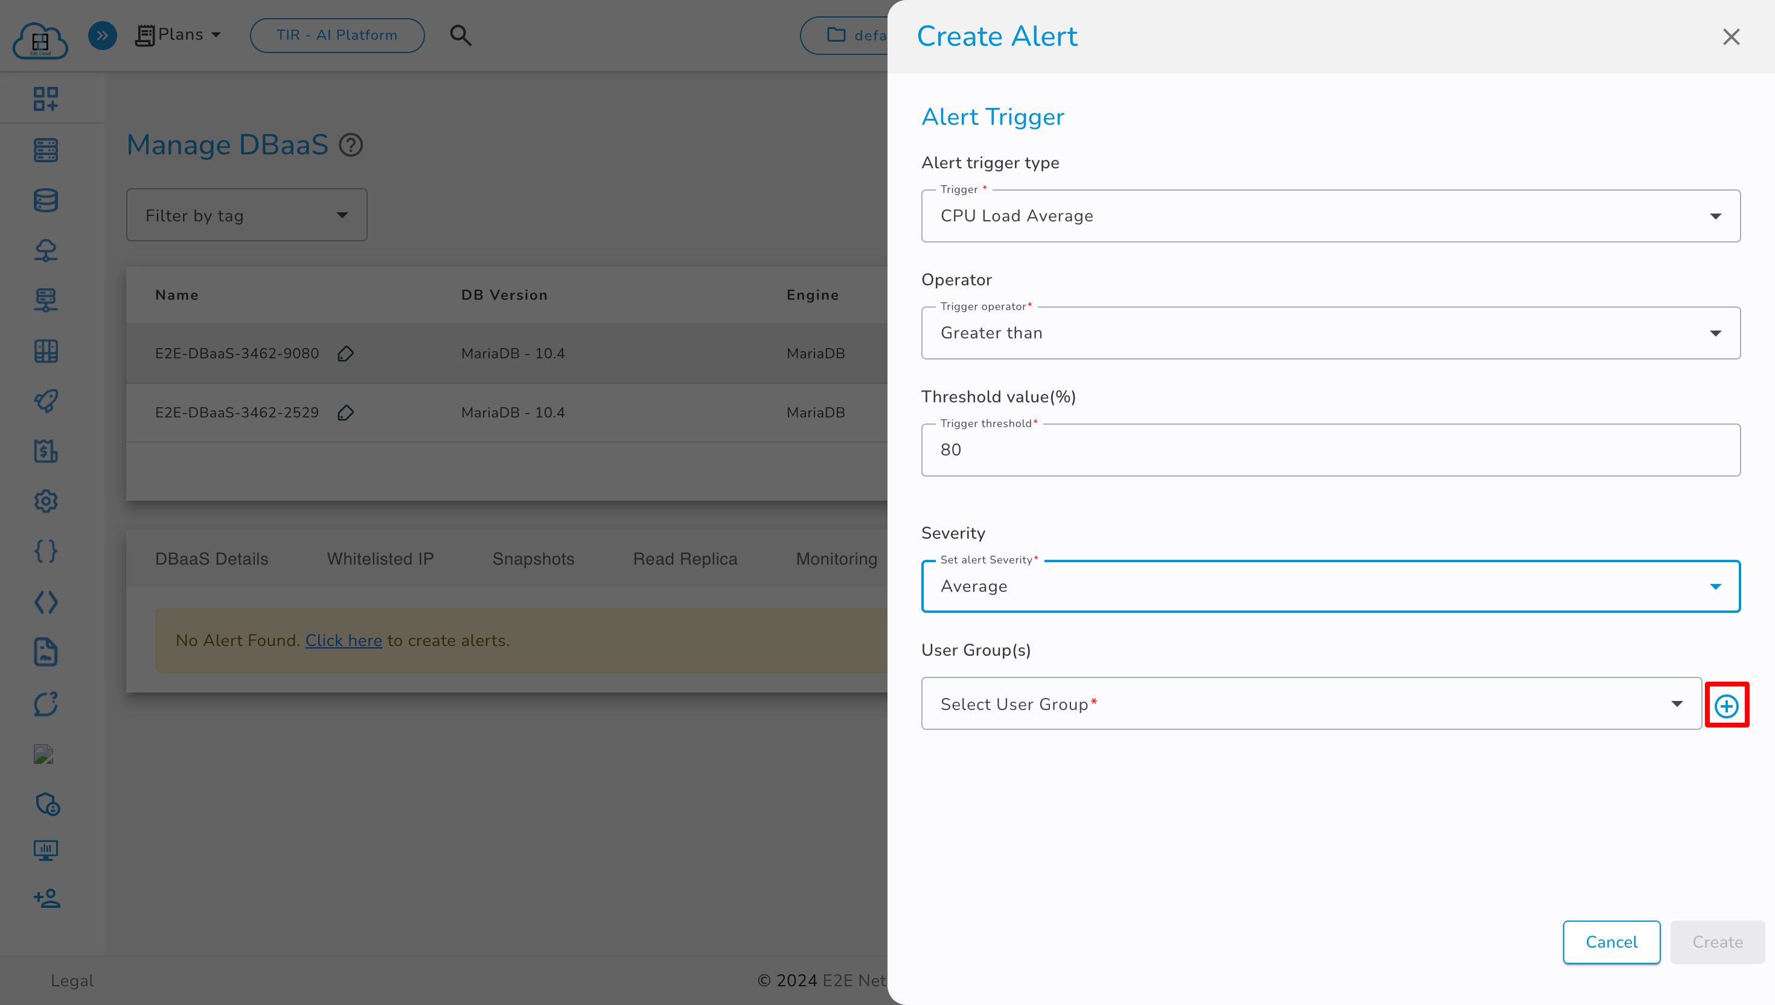The image size is (1775, 1005).
Task: Switch to Monitoring tab
Action: point(836,559)
